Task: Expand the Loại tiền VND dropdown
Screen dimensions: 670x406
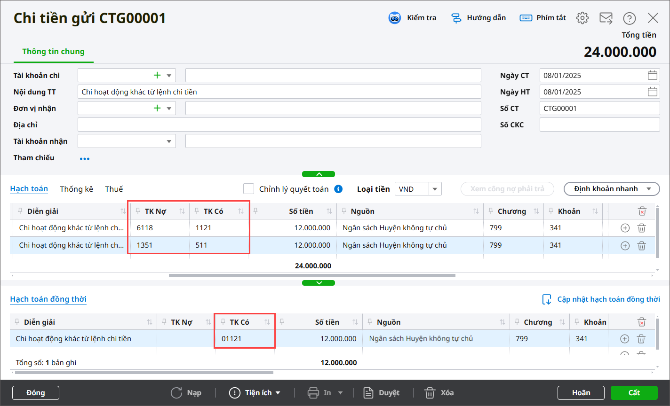Action: point(435,189)
